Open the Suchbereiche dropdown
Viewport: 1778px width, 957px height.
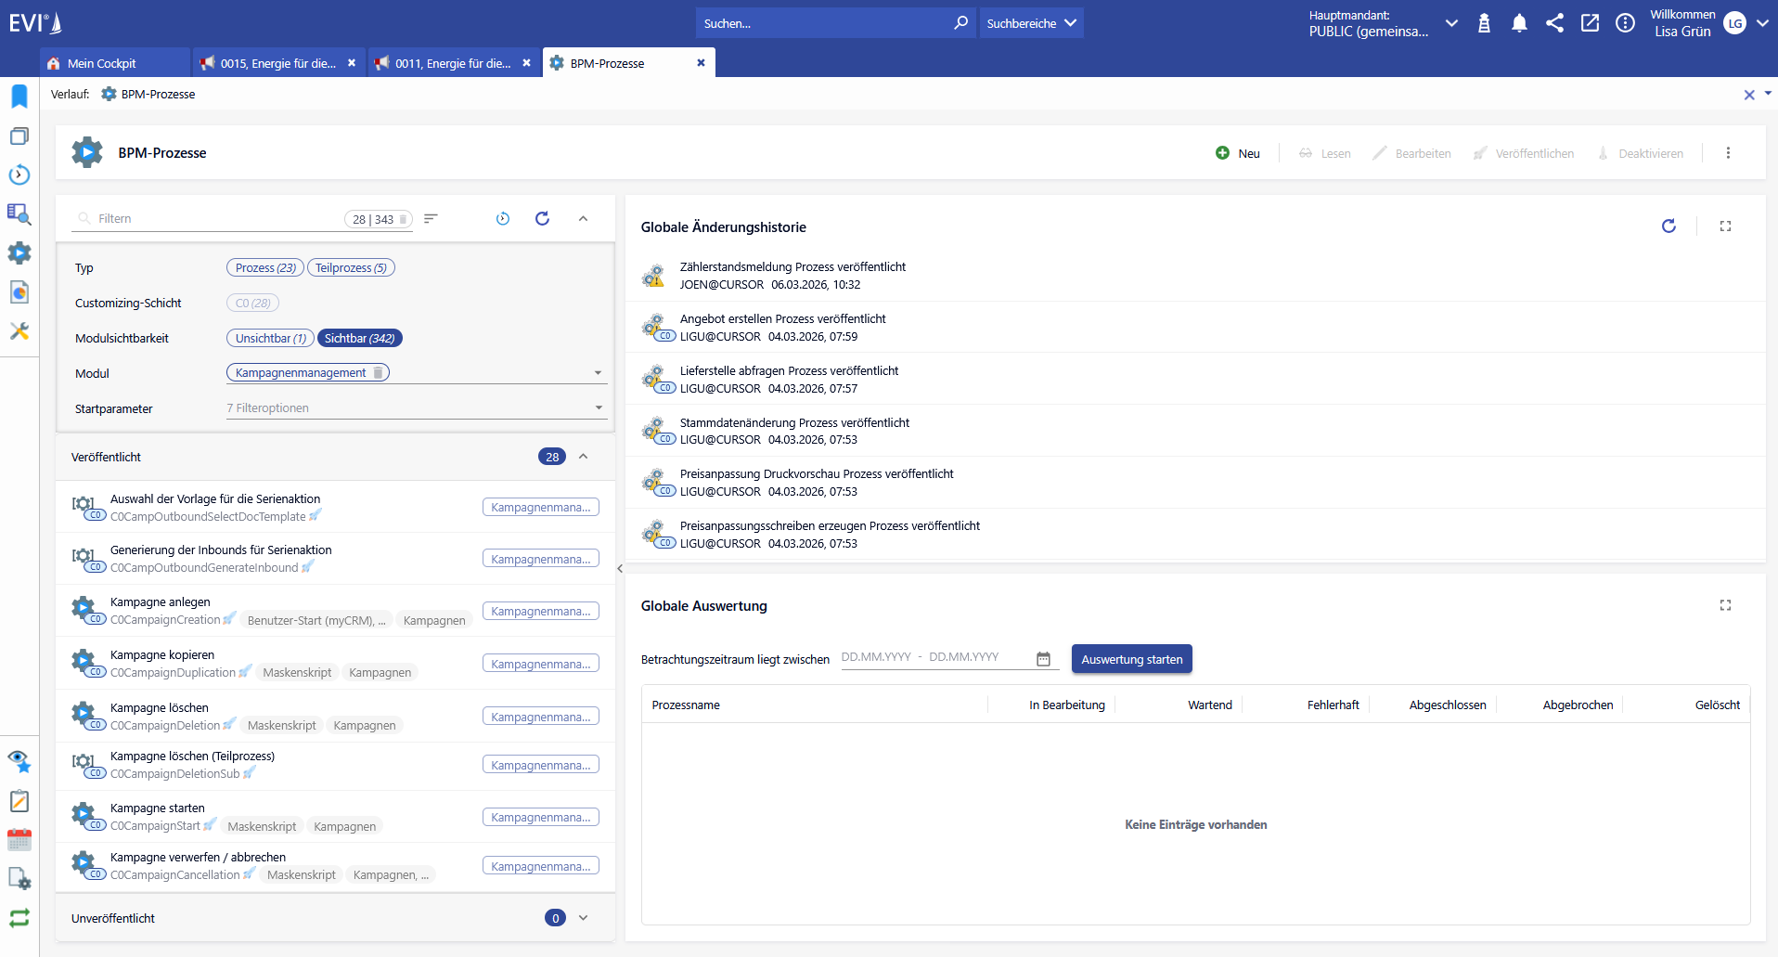point(1031,23)
